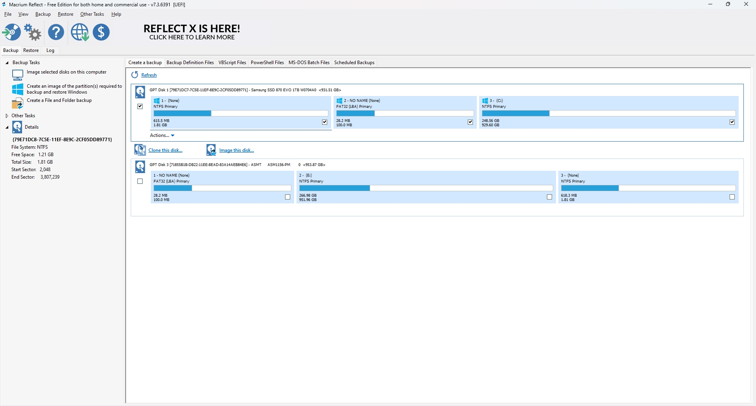Open the File menu

(x=8, y=14)
